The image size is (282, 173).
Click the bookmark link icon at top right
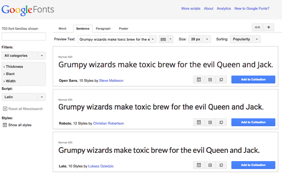257,27
